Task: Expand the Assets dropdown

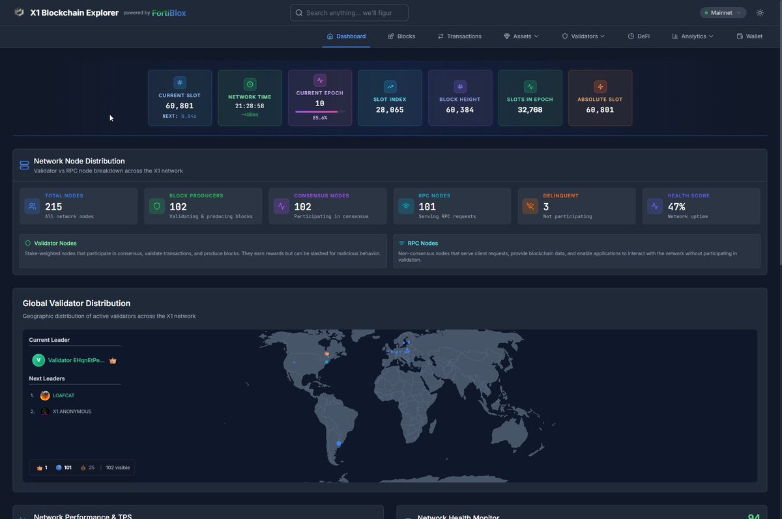Action: click(x=521, y=36)
